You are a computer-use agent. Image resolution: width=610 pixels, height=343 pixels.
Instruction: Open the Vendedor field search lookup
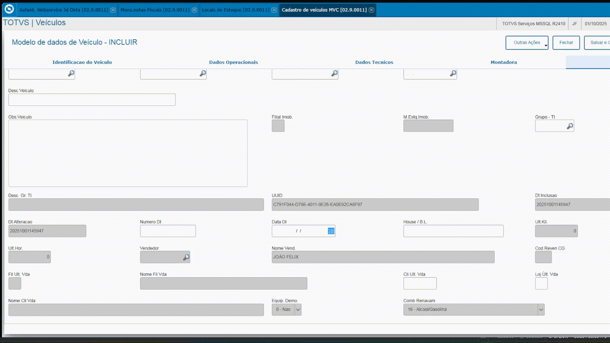click(186, 257)
